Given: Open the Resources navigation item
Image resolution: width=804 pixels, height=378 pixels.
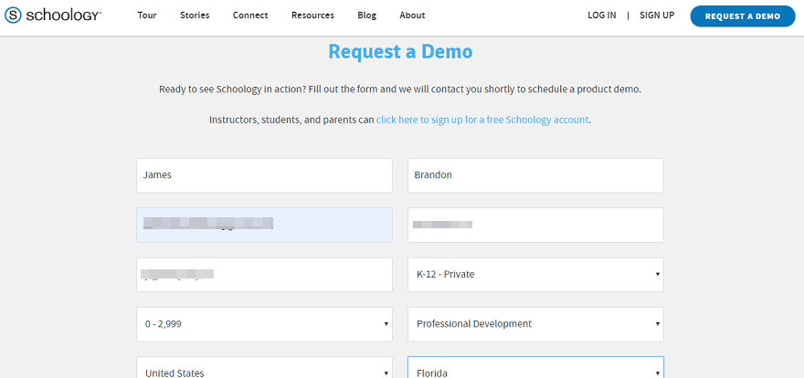Looking at the screenshot, I should coord(312,16).
